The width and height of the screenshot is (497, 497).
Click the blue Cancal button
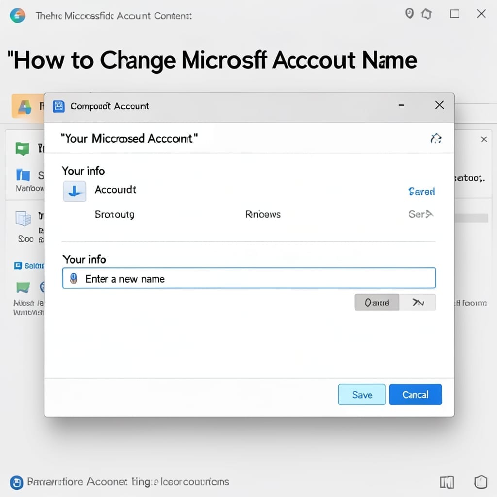(415, 394)
